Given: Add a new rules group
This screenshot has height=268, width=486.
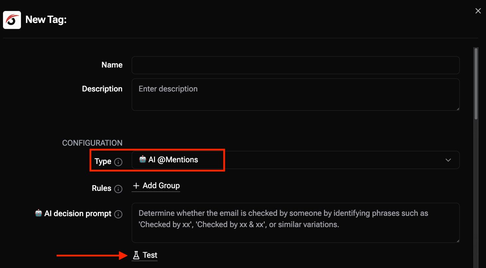Looking at the screenshot, I should 161,186.
